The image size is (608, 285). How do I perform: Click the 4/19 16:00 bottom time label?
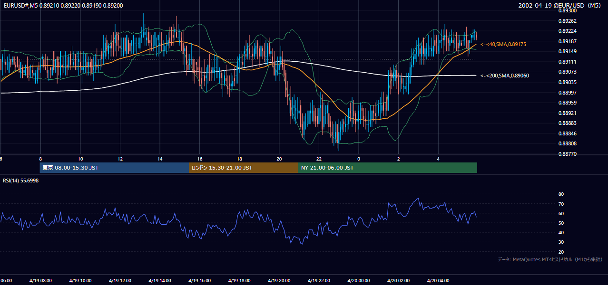coord(200,281)
